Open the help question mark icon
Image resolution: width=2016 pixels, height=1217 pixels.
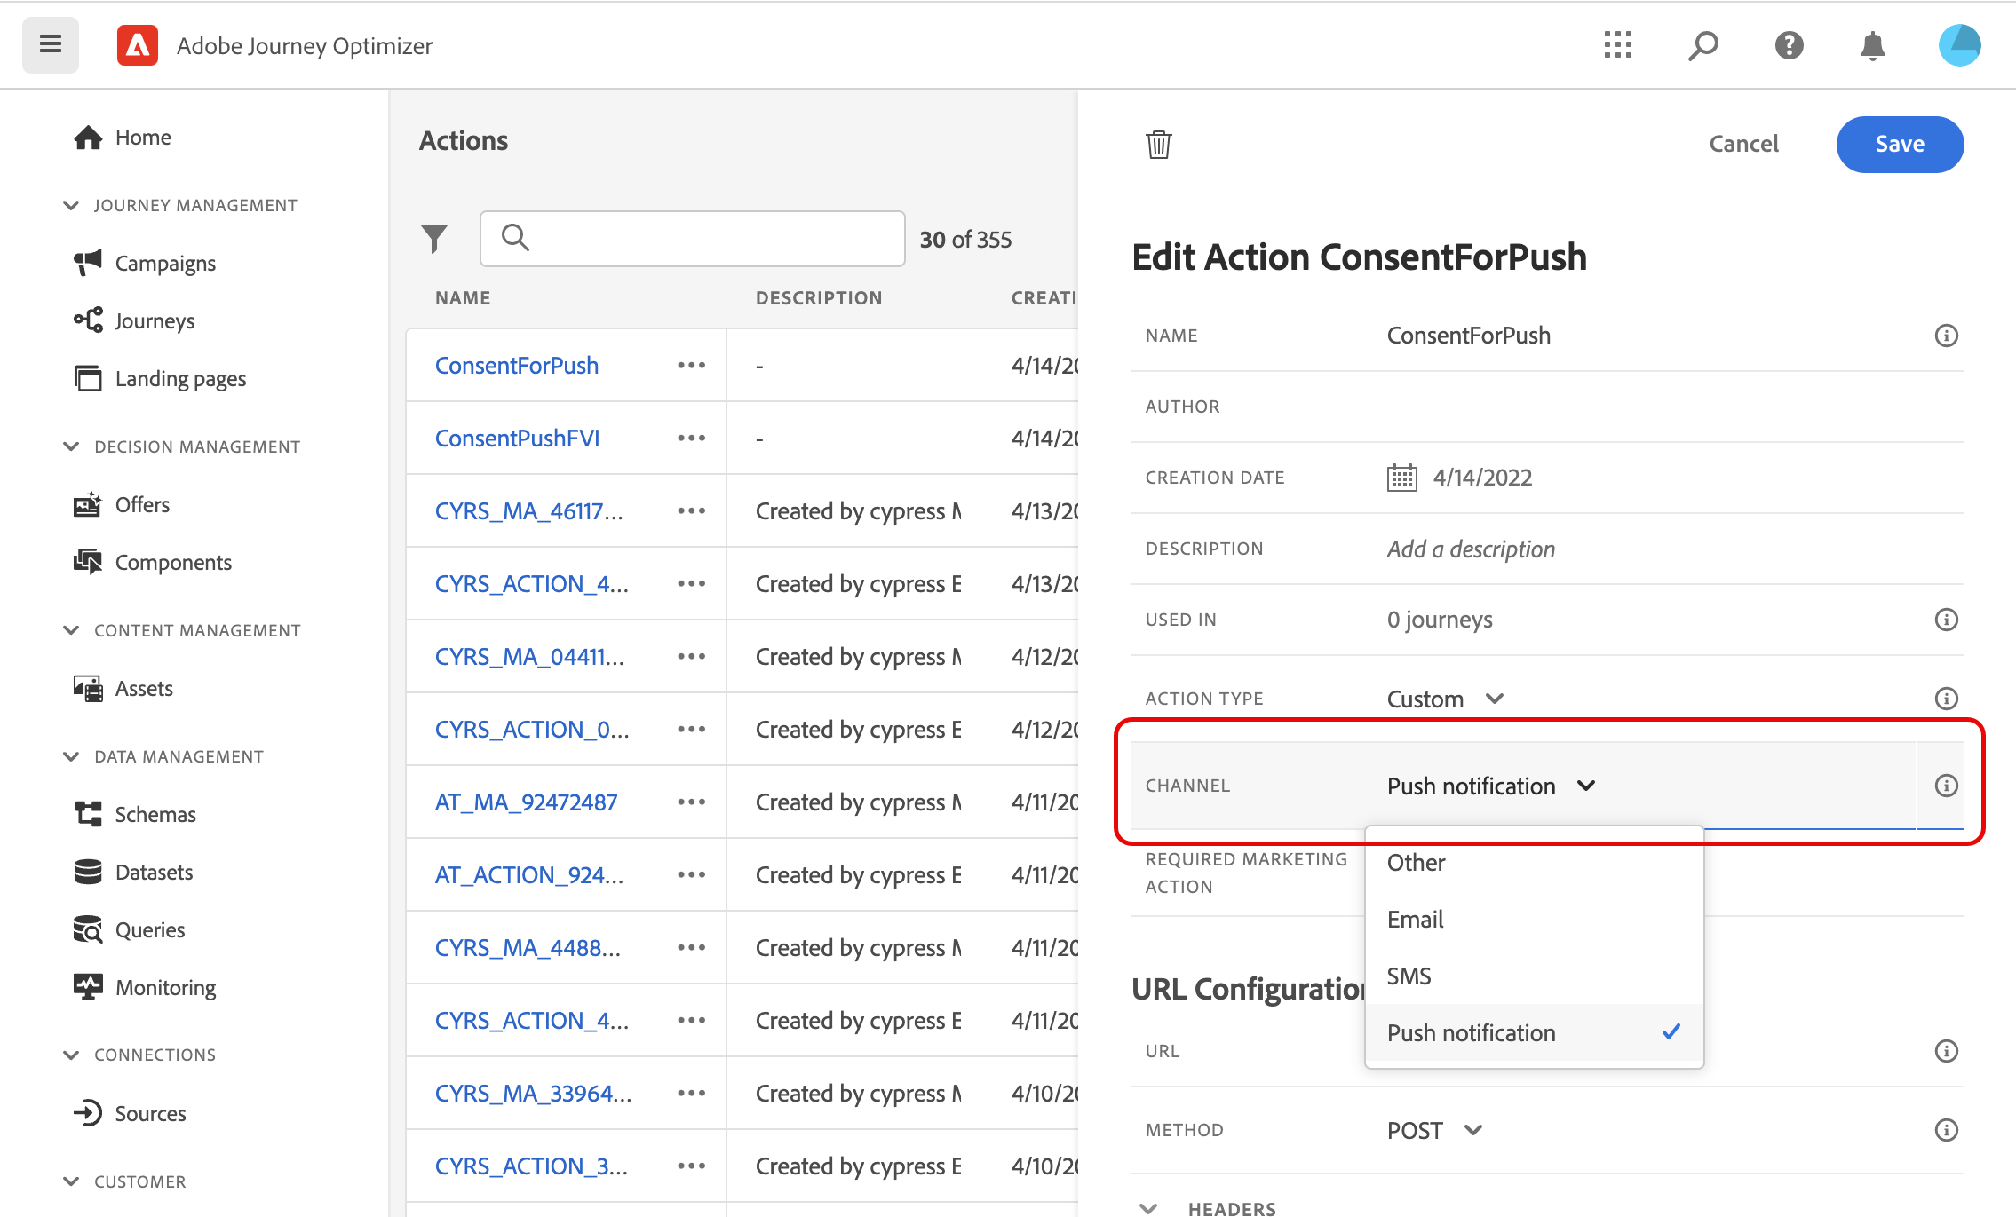coord(1789,44)
